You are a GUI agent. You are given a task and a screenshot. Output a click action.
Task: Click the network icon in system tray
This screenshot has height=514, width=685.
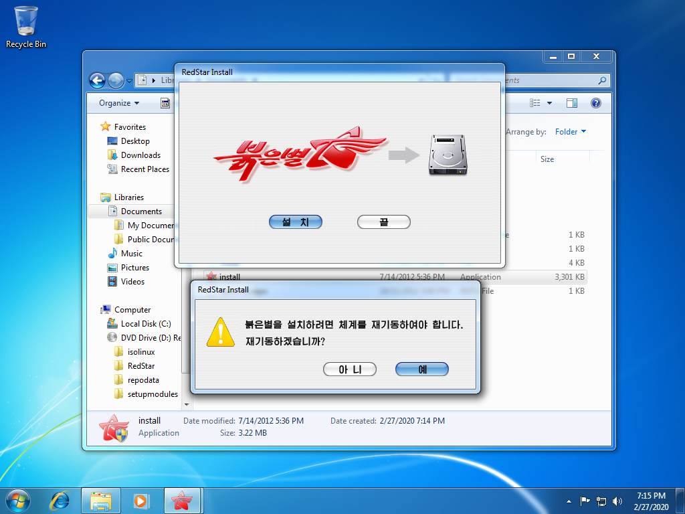[601, 501]
